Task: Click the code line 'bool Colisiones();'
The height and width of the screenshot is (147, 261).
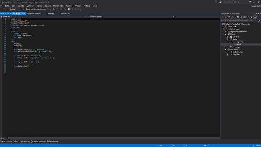Action: click(x=22, y=66)
